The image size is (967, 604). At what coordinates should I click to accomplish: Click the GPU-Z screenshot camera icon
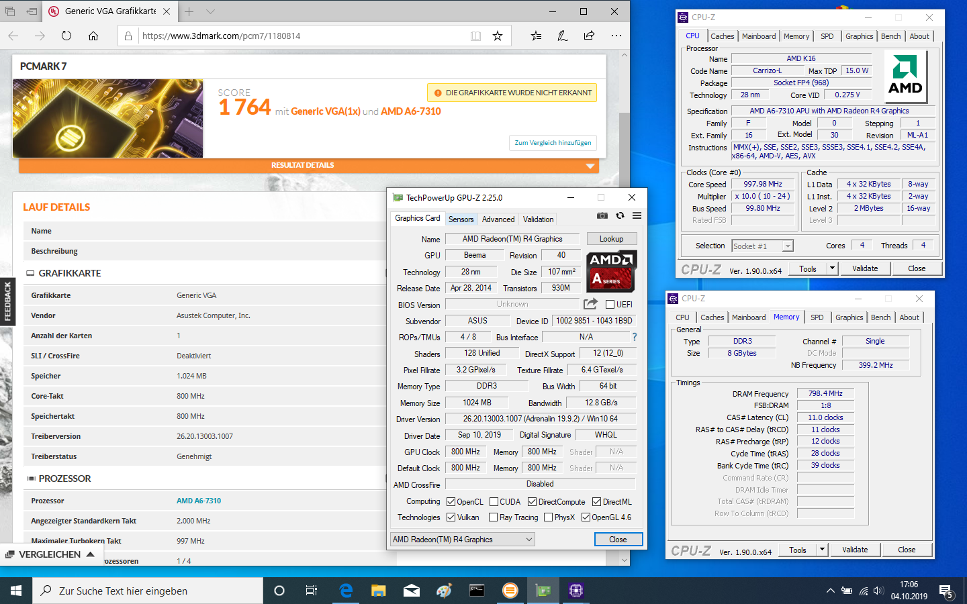point(602,215)
